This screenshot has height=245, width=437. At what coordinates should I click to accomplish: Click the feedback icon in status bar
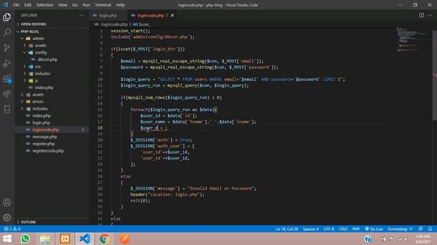point(421,229)
